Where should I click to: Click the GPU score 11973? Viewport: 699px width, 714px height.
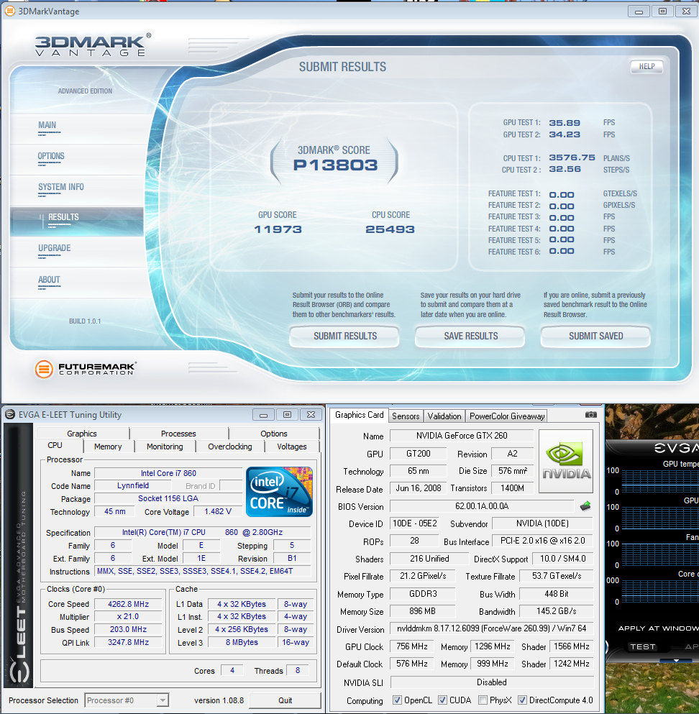tap(278, 229)
